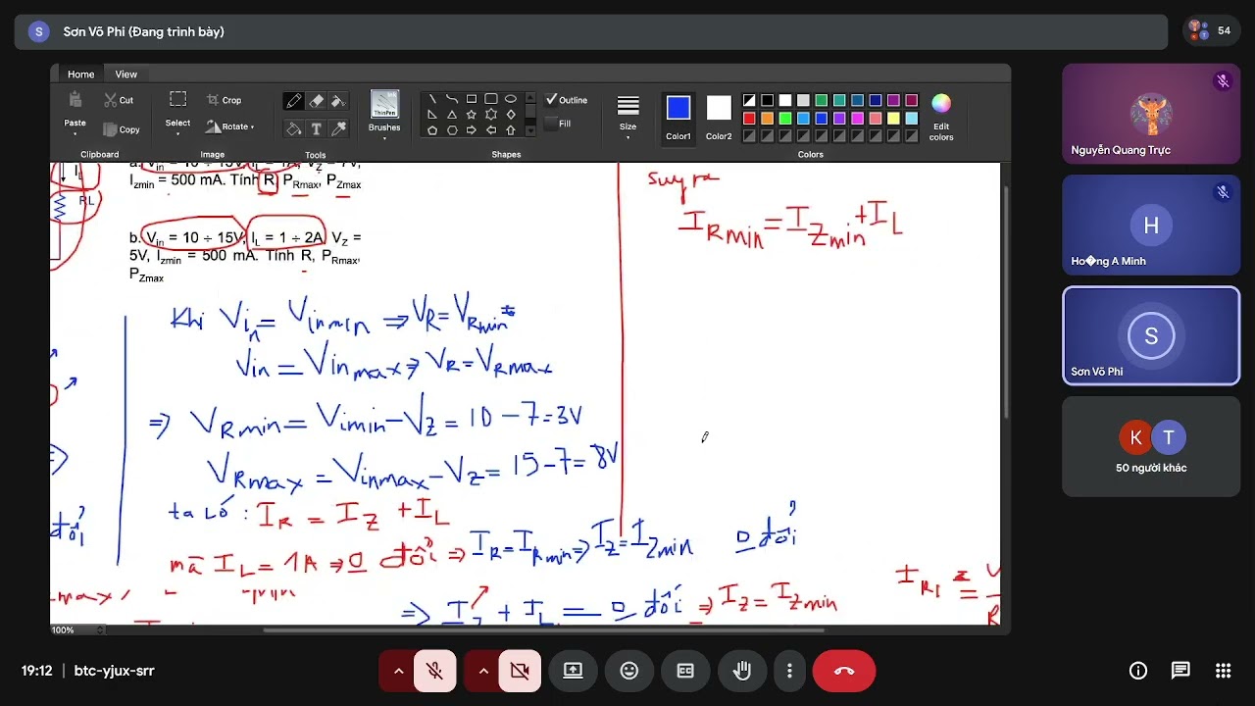Open meeting details info icon
The width and height of the screenshot is (1255, 706).
(x=1138, y=671)
